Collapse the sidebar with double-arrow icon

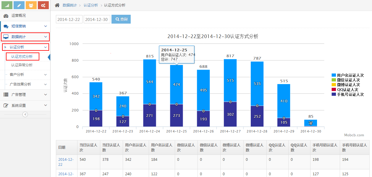point(25,114)
